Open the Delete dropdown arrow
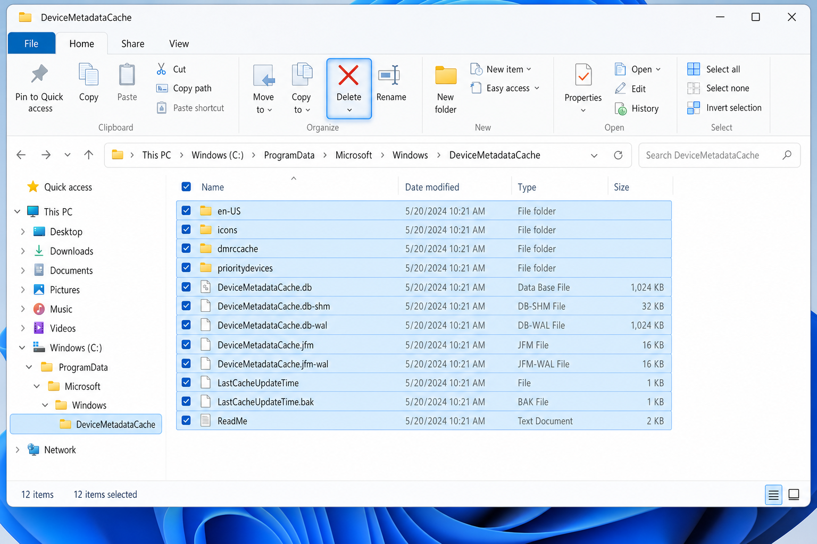The image size is (817, 544). pos(349,110)
